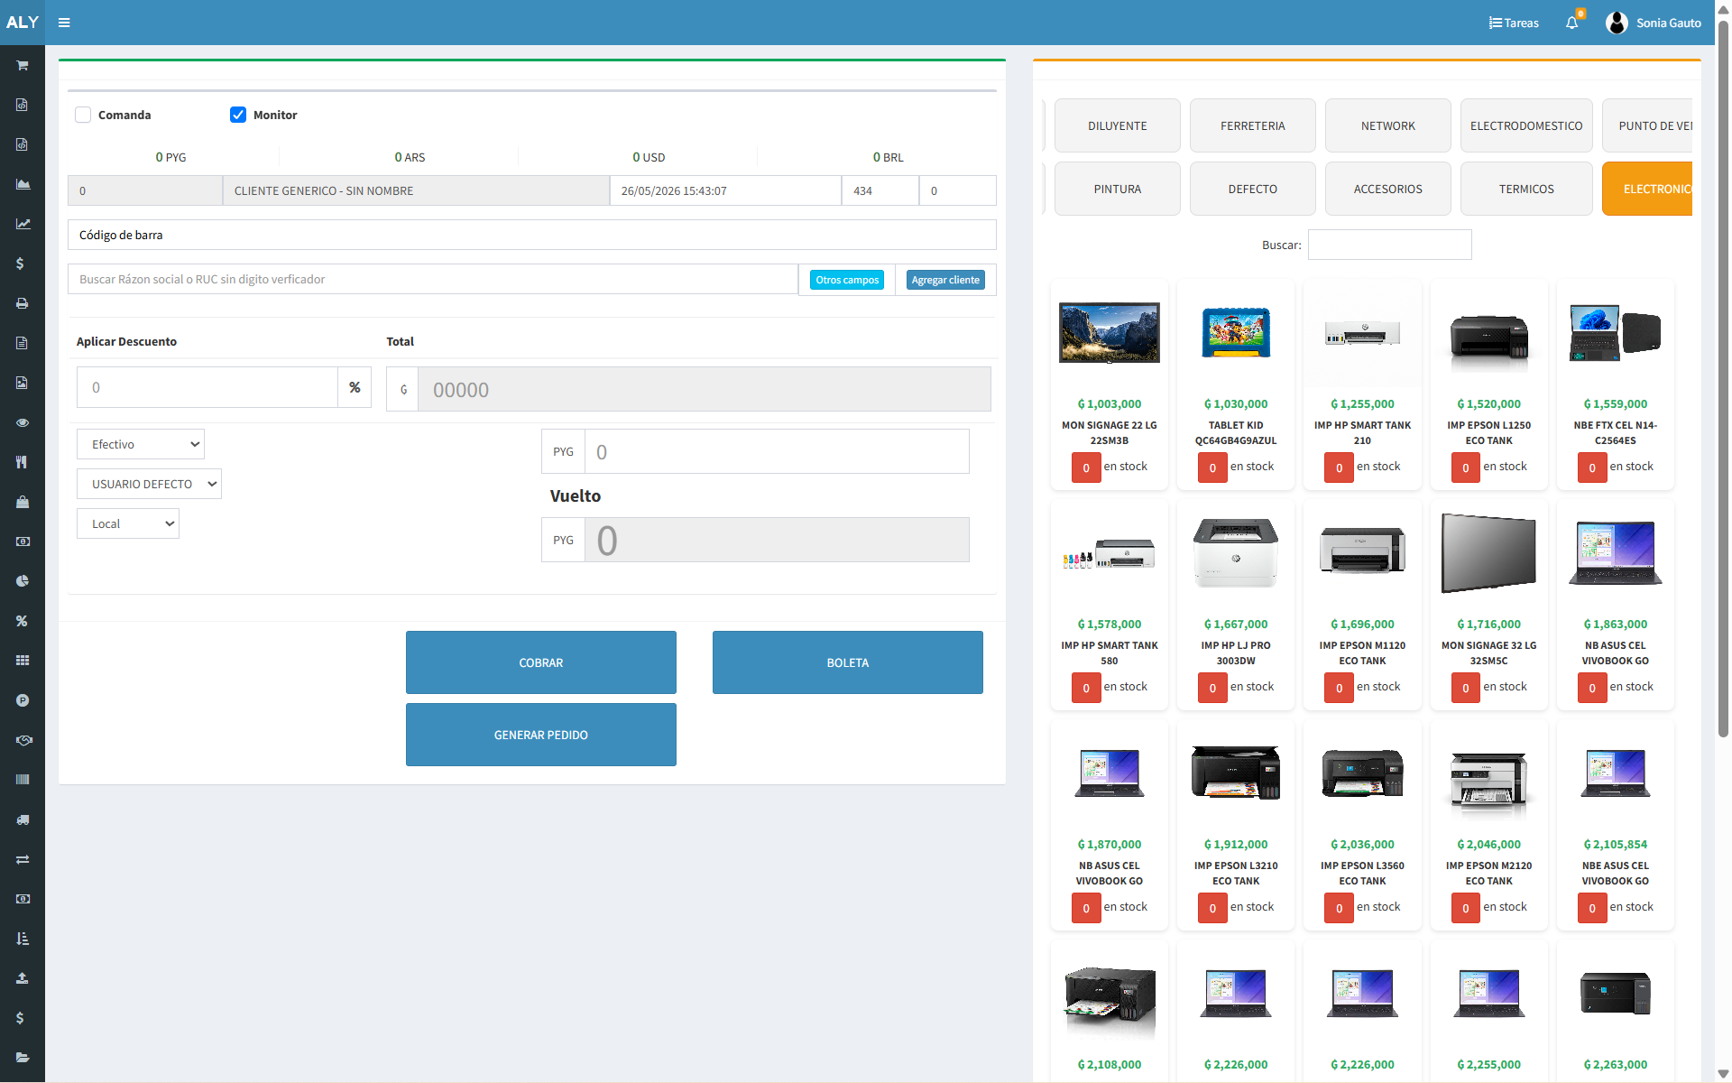Click the GENERAR PEDIDO button
The width and height of the screenshot is (1732, 1083).
[541, 735]
